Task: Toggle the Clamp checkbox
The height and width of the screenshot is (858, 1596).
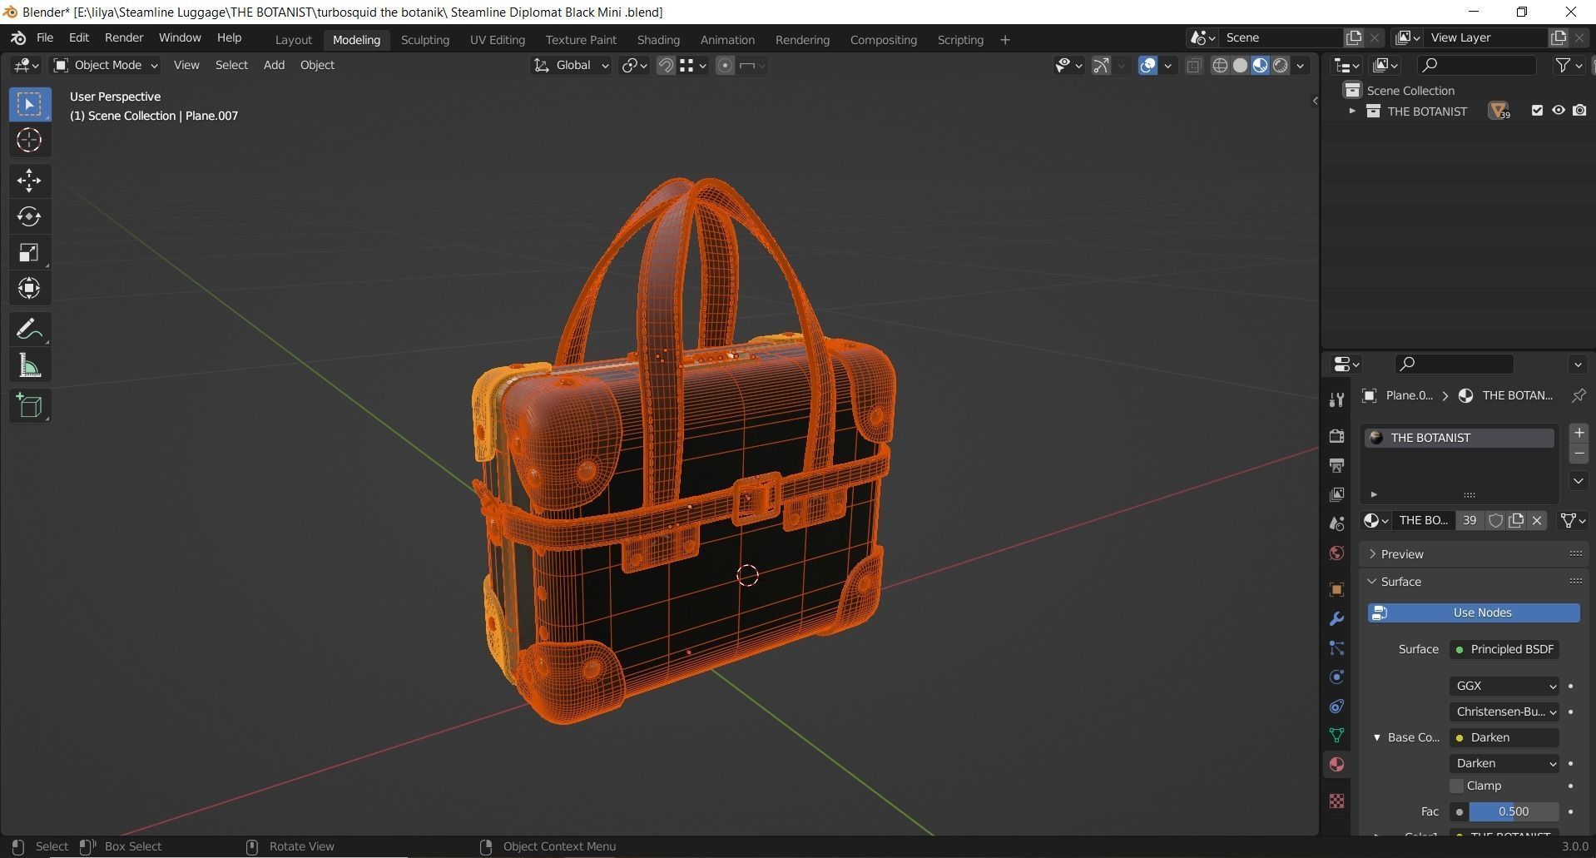Action: pos(1457,786)
